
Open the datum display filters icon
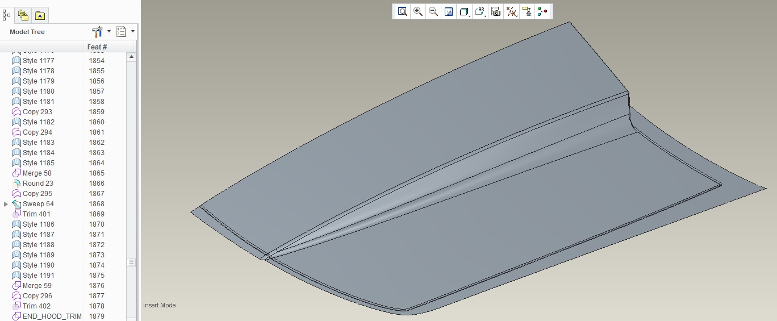pyautogui.click(x=511, y=11)
